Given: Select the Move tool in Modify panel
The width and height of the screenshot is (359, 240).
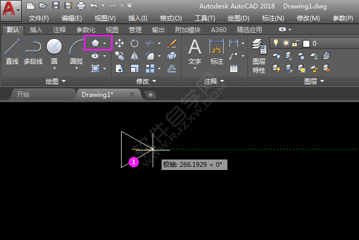Looking at the screenshot, I should [x=119, y=43].
